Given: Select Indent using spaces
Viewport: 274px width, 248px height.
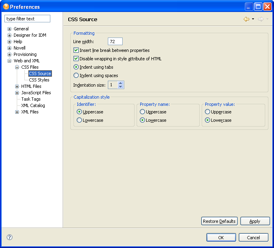Looking at the screenshot, I should [x=76, y=75].
